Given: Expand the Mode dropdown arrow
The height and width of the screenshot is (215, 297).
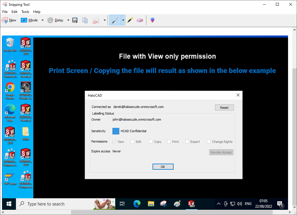Looking at the screenshot, I should (42, 20).
